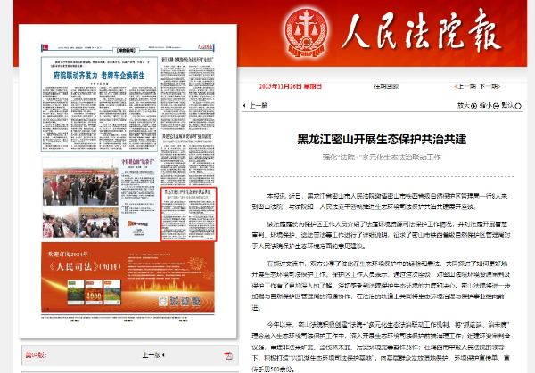The image size is (535, 373).
Task: Click the People's Court Daily emblem logo
Action: click(307, 32)
